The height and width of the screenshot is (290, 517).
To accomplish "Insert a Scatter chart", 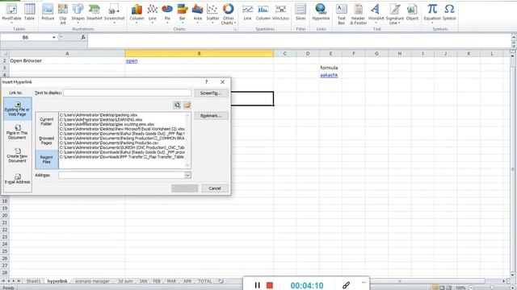I will [x=212, y=13].
